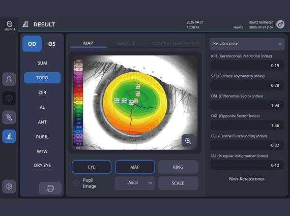Image resolution: width=290 pixels, height=216 pixels.
Task: Select ZER in the result menu
Action: click(x=42, y=92)
